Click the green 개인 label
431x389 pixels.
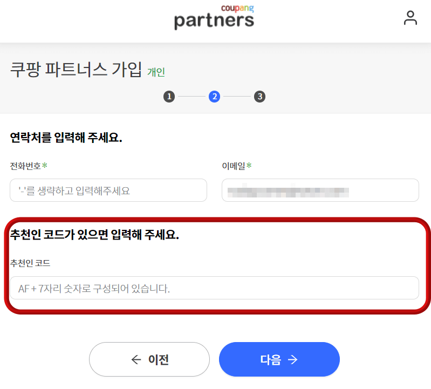(156, 72)
